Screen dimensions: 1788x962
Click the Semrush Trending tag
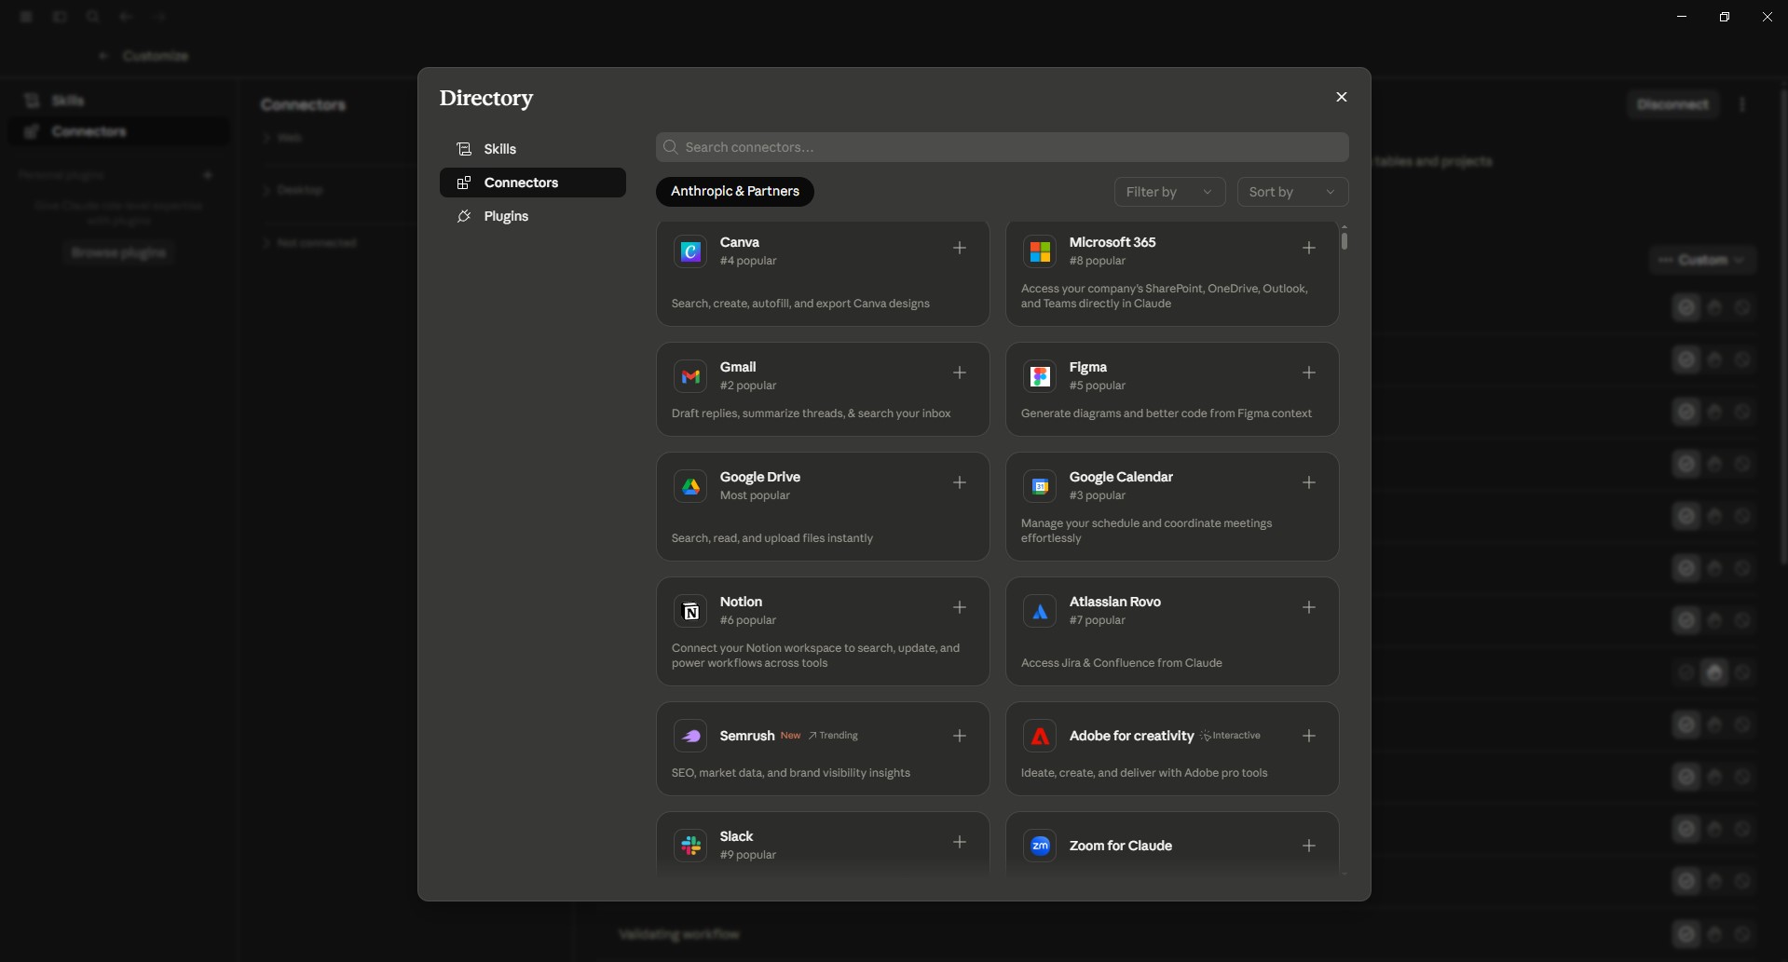click(x=833, y=736)
